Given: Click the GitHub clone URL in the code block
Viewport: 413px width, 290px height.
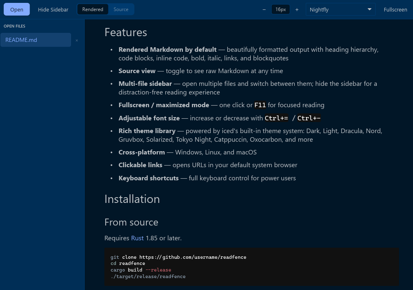Looking at the screenshot, I should (x=192, y=257).
